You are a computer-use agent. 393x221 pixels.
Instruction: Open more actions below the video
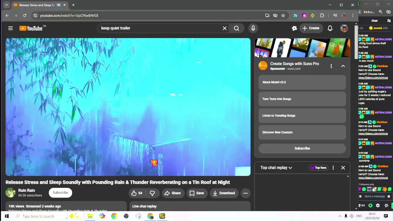(245, 193)
